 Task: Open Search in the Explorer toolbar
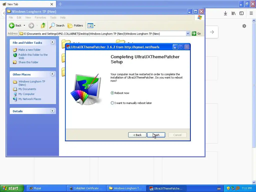(57, 25)
